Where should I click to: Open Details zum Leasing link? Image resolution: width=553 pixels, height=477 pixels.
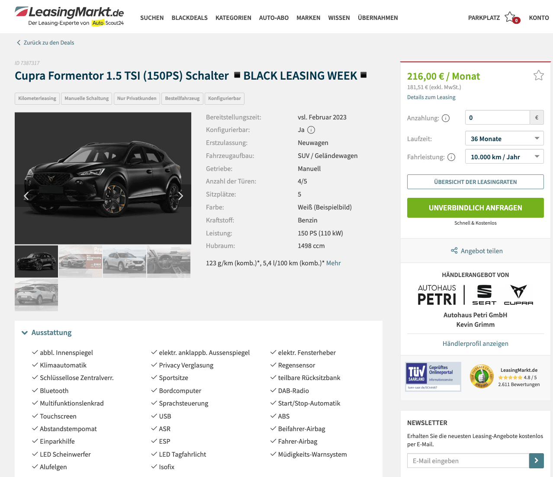(431, 97)
